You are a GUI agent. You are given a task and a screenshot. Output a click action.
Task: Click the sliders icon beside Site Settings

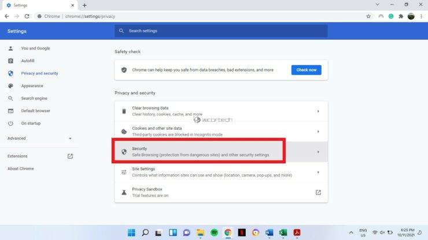(124, 172)
